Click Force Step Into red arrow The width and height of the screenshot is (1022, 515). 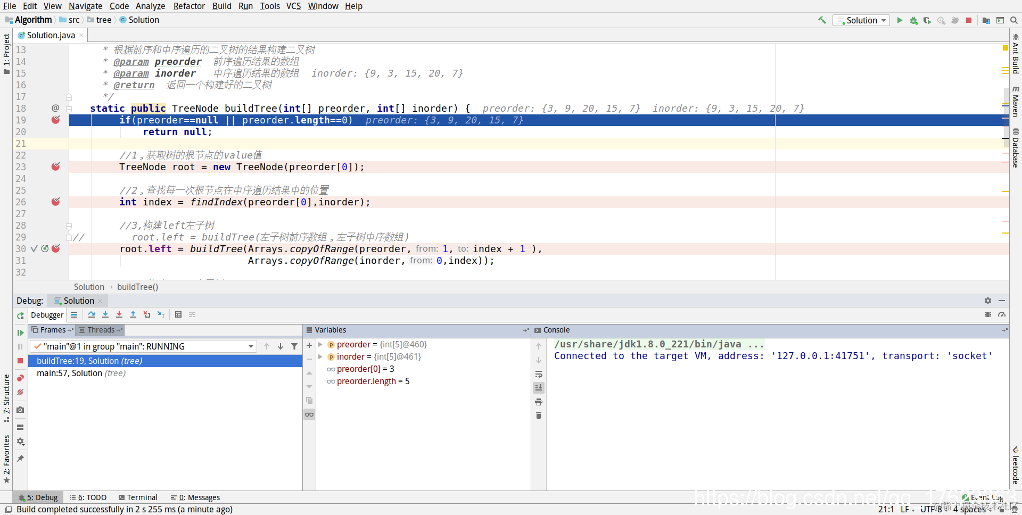(119, 314)
